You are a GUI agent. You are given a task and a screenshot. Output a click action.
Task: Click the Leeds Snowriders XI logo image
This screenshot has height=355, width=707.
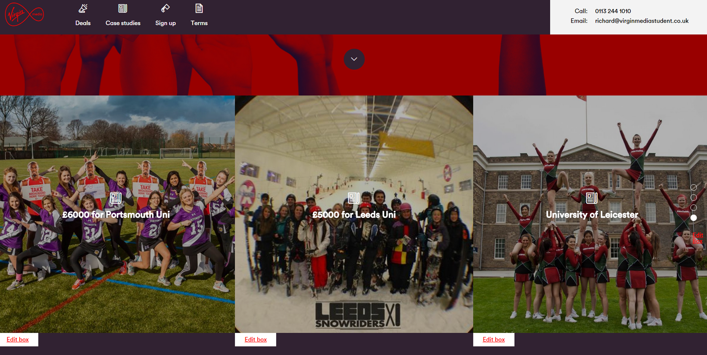click(x=358, y=315)
